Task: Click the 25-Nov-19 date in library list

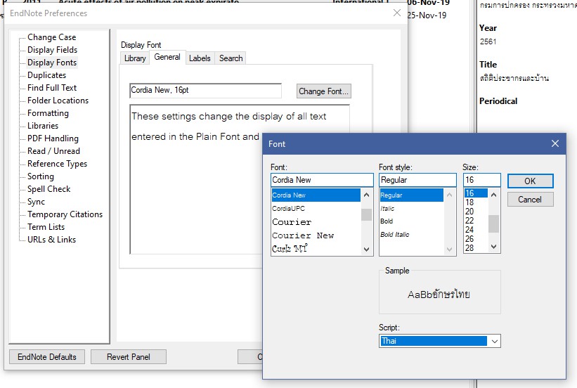Action: 427,15
